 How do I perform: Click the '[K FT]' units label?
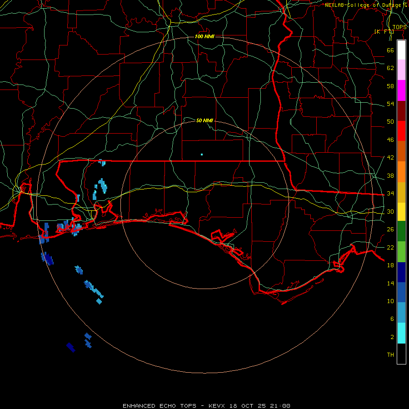click(384, 31)
